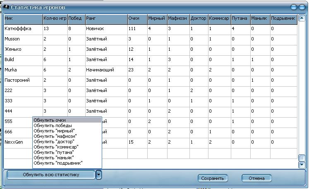Pick "Обнулить "мафиози"" in the popup list
309x189 pixels.
click(67, 136)
